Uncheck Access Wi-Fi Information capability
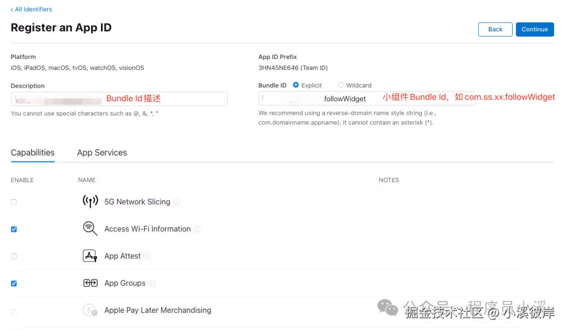This screenshot has width=565, height=330. [x=14, y=229]
